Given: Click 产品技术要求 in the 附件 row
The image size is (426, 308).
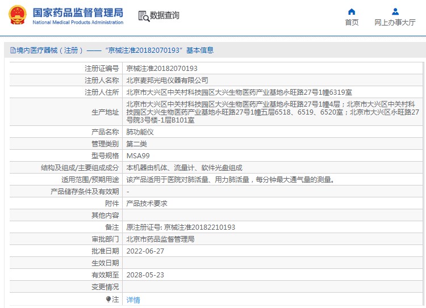Looking at the screenshot, I should pyautogui.click(x=147, y=203).
